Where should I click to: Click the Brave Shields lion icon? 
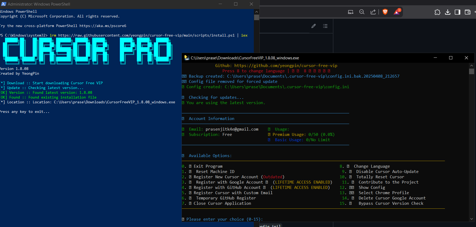tap(385, 12)
